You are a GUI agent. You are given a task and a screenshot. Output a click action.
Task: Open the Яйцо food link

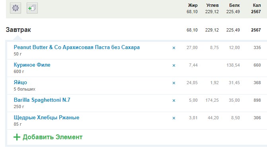point(20,83)
